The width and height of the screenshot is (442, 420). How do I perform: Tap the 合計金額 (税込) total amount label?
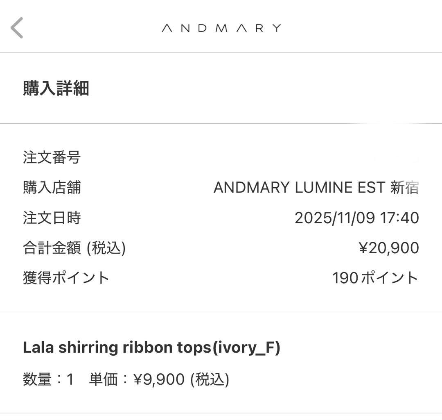pyautogui.click(x=74, y=248)
